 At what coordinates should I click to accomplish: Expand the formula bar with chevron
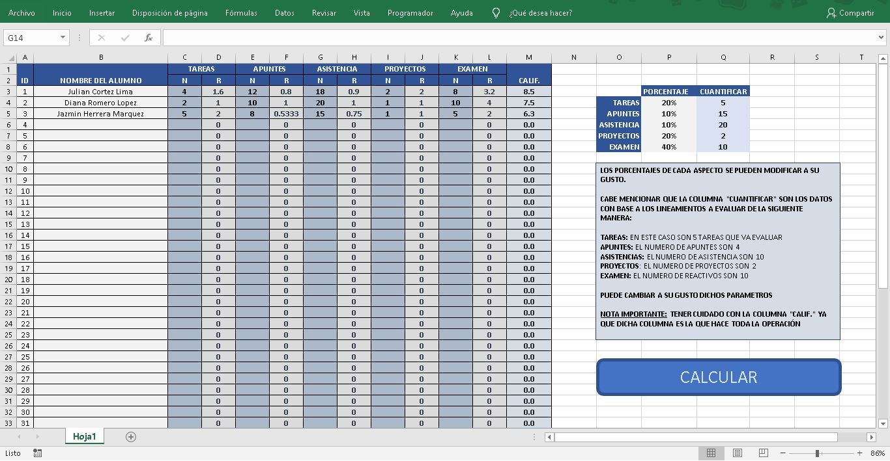tap(881, 38)
